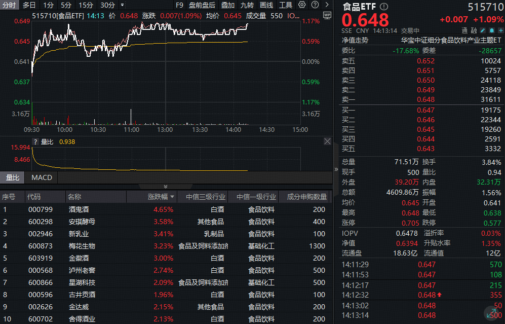The width and height of the screenshot is (505, 324).
Task: Click the 通 badge icon next to the price
Action: 465,30
